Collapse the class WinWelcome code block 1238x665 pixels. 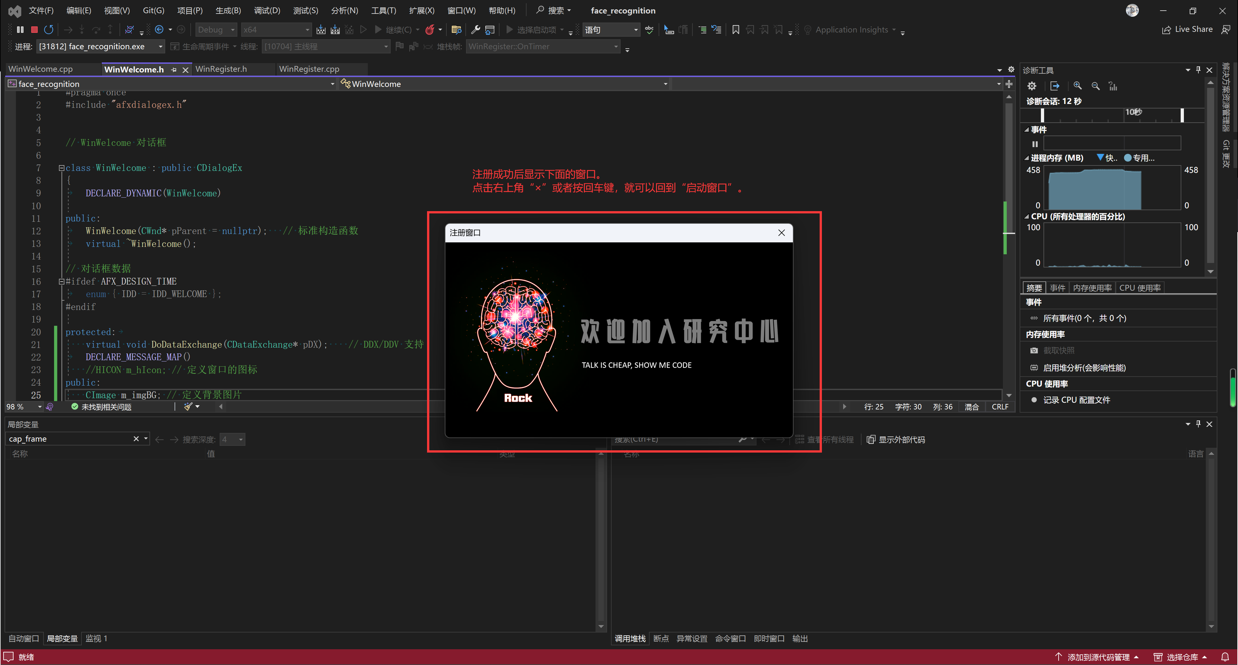62,168
